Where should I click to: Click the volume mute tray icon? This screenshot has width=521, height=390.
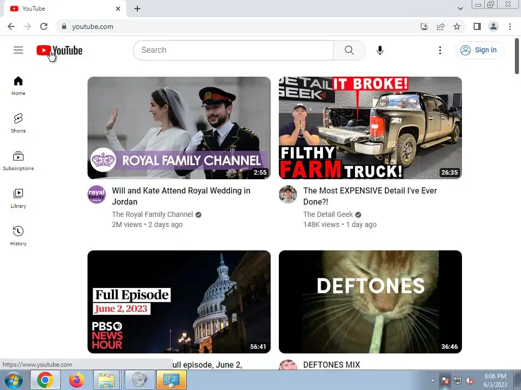470,381
